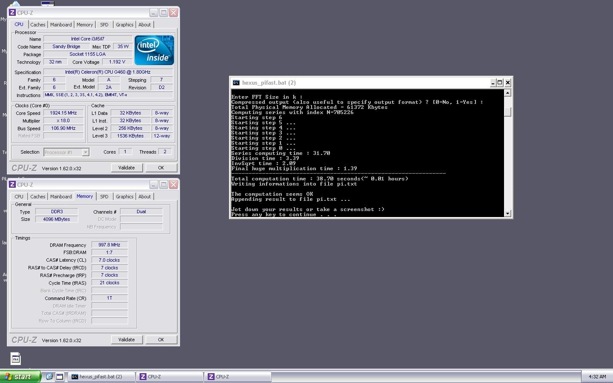Open Graphics tab in lower CPU-Z window
613x383 pixels.
(x=124, y=197)
